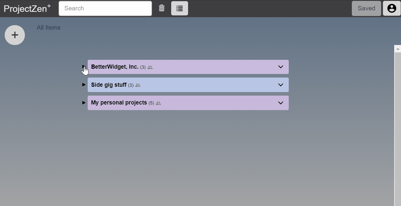
Task: Click the Saved button
Action: (366, 8)
